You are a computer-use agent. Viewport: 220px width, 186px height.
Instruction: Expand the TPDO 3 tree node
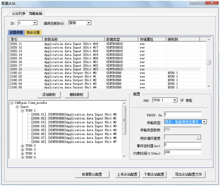pyautogui.click(x=22, y=150)
